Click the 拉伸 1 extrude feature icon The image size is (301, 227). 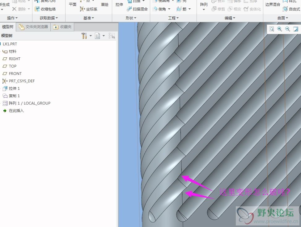(x=5, y=89)
